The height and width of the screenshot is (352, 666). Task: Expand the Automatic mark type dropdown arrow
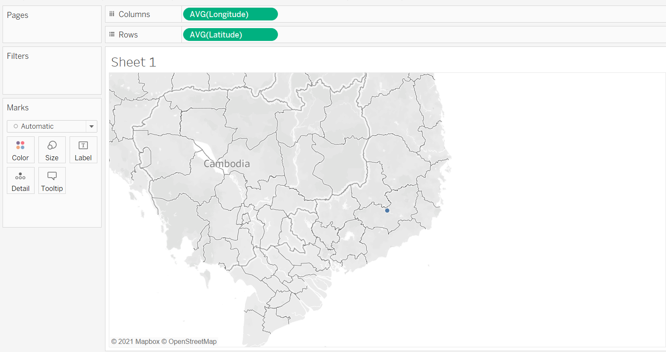(91, 127)
